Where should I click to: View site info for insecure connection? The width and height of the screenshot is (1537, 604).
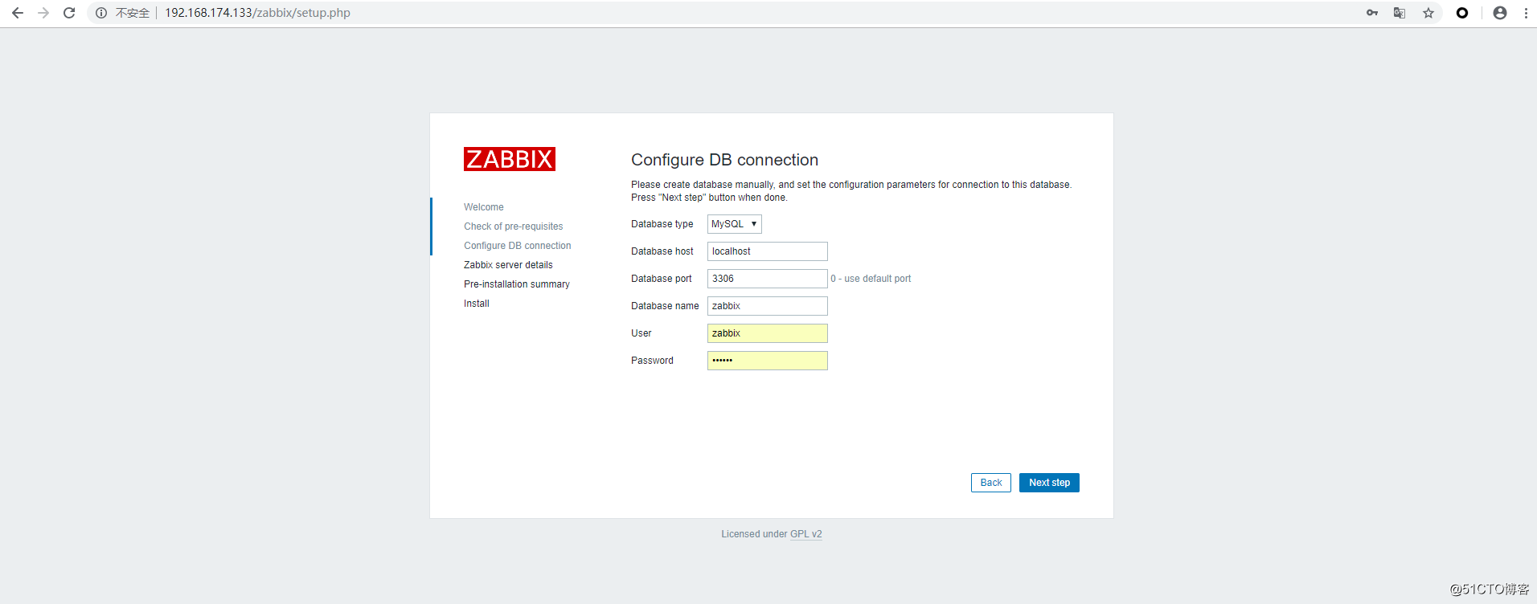click(x=101, y=13)
